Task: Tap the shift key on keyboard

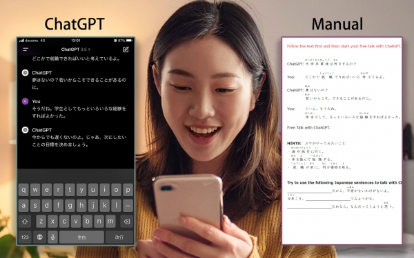Action: (25, 222)
